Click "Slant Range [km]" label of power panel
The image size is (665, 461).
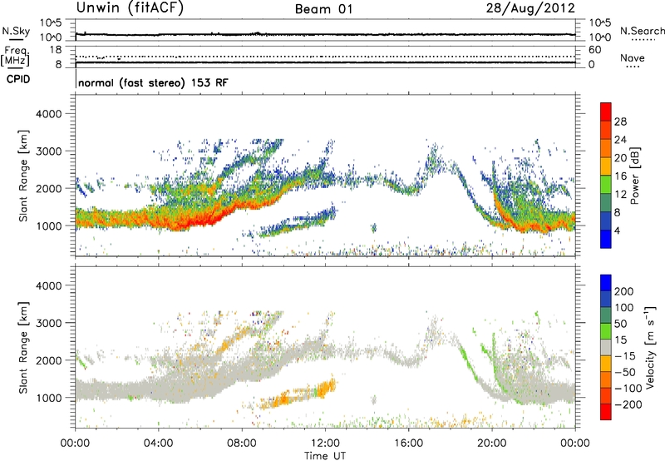23,176
